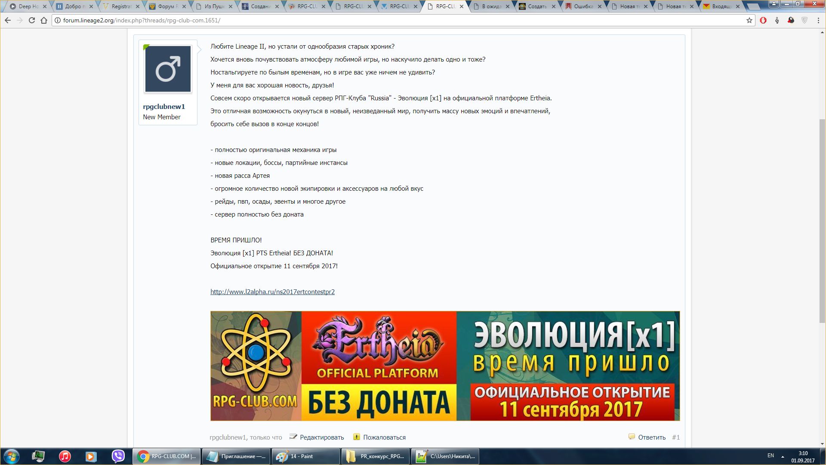Go back to the previous page

(x=8, y=20)
